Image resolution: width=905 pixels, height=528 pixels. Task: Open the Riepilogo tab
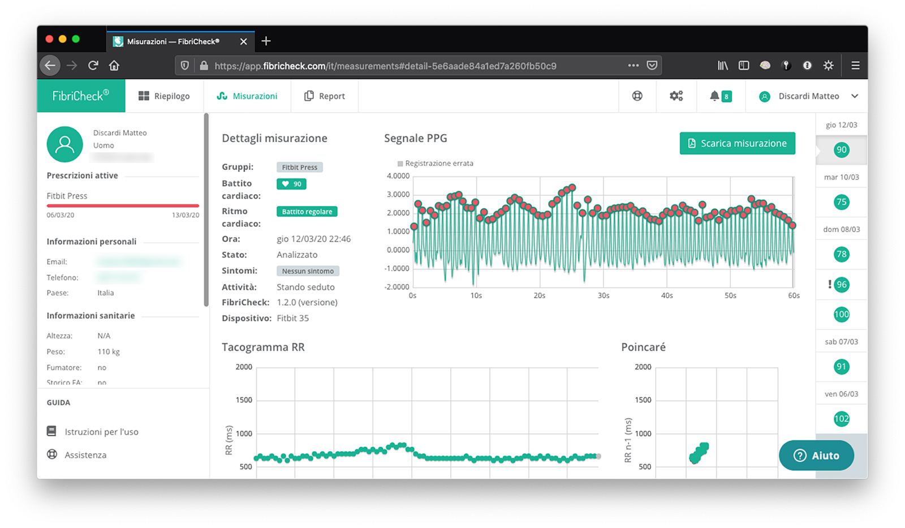(164, 96)
